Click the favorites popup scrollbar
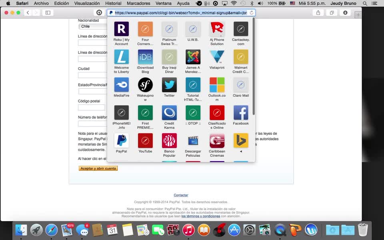Screen dimensions: 384x240 pyautogui.click(x=254, y=66)
